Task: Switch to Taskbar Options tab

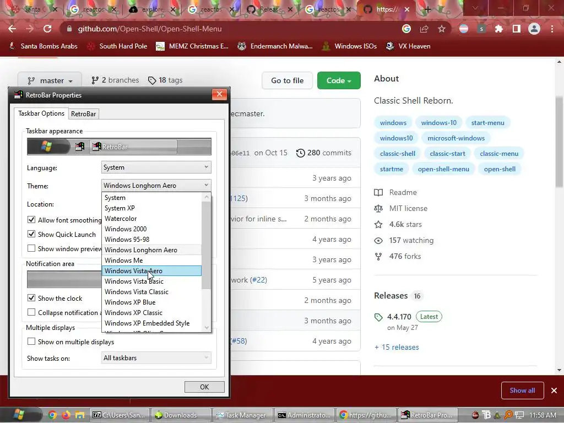Action: 41,113
